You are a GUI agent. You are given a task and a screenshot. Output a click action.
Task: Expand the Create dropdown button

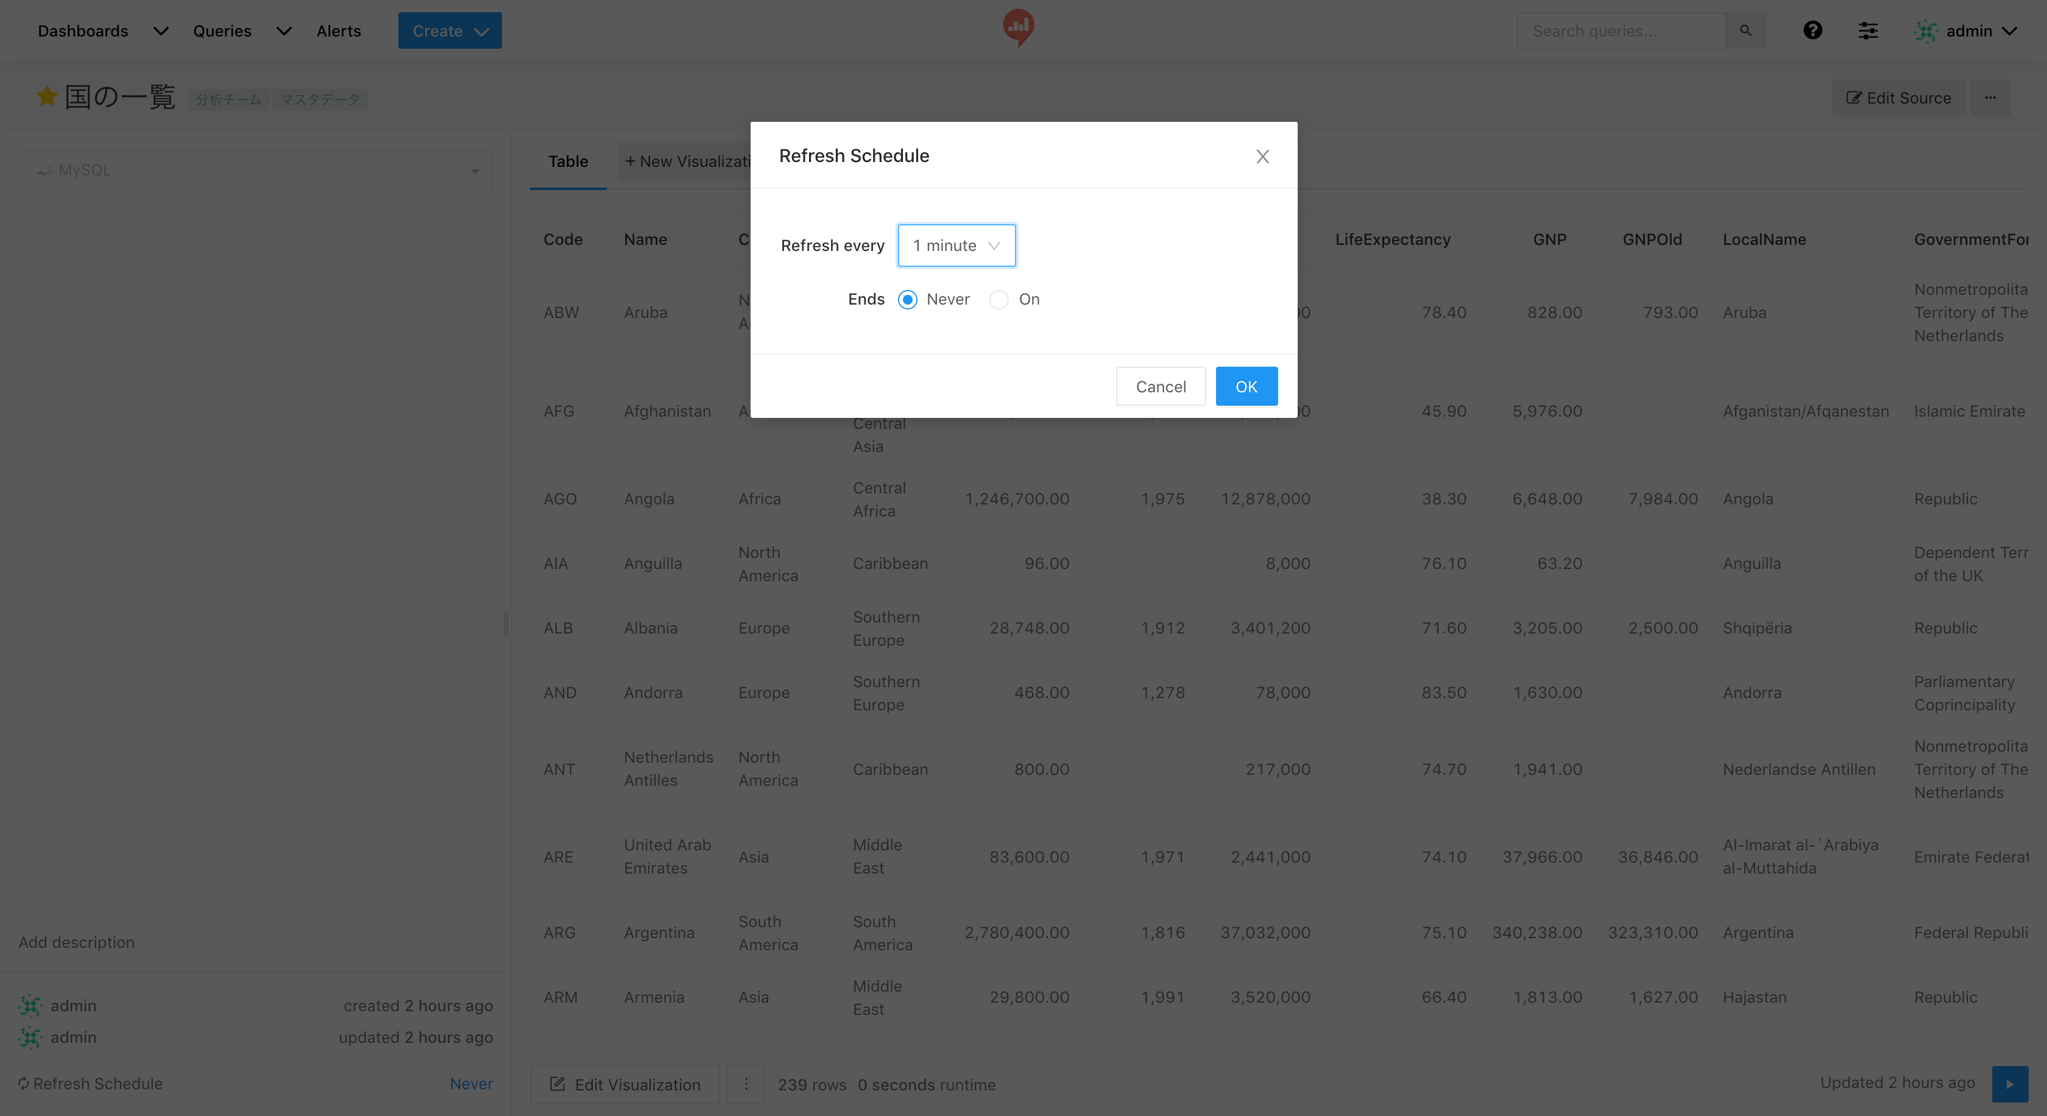pos(449,31)
